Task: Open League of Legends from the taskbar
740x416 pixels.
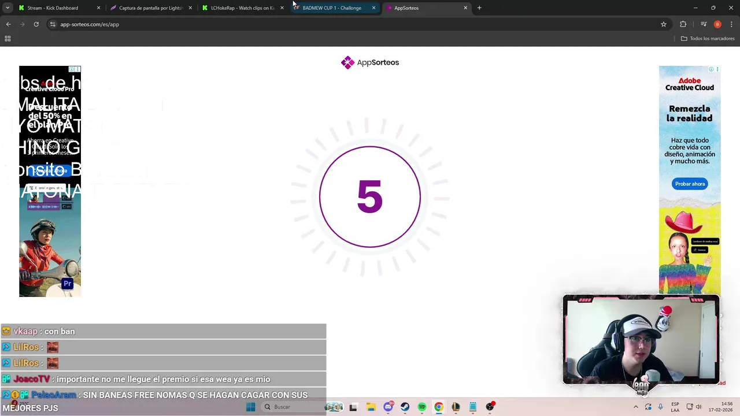Action: point(456,407)
